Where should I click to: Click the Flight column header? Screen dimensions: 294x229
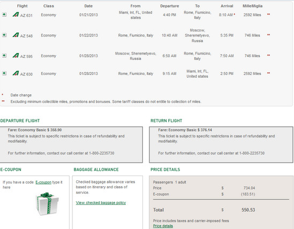(x=22, y=6)
